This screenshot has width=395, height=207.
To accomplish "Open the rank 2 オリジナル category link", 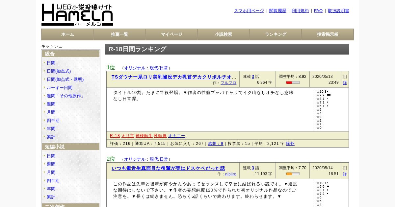I will (x=135, y=159).
